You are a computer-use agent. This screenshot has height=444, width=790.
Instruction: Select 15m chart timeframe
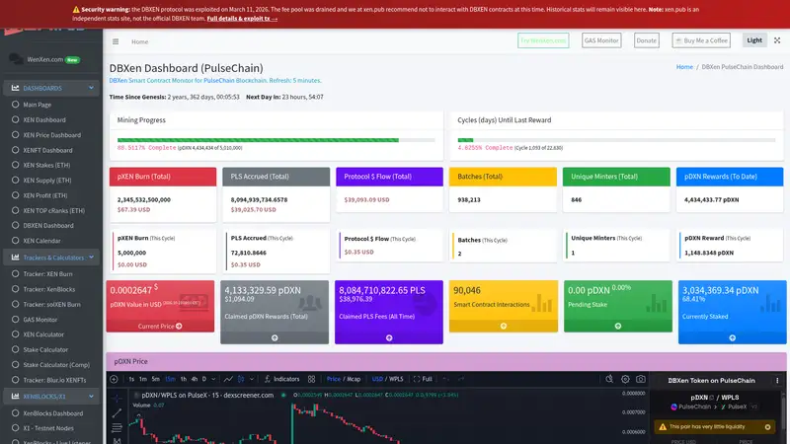(170, 379)
